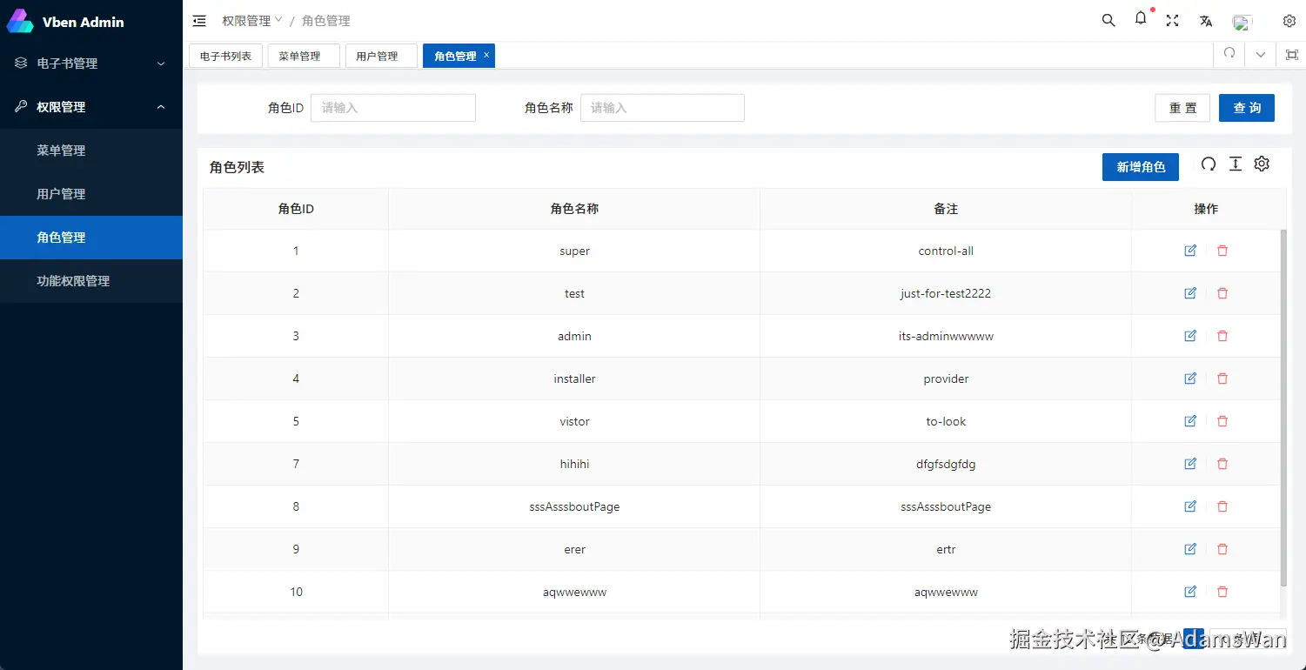Toggle fullscreen mode icon in the header
The image size is (1306, 670).
(1172, 21)
